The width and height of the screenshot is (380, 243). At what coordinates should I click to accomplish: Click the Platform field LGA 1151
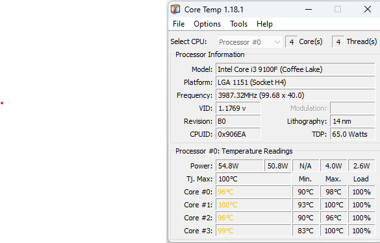tap(296, 82)
